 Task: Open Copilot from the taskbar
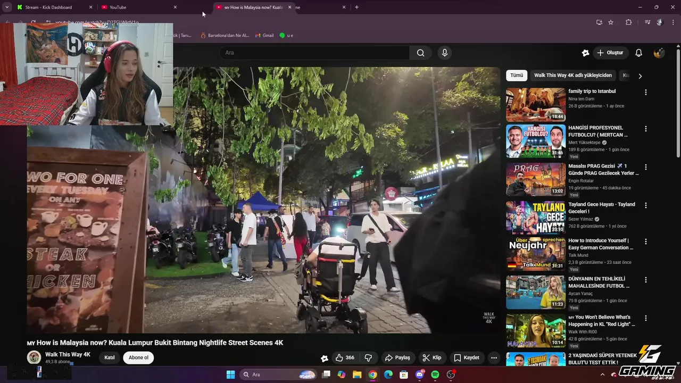pyautogui.click(x=342, y=374)
